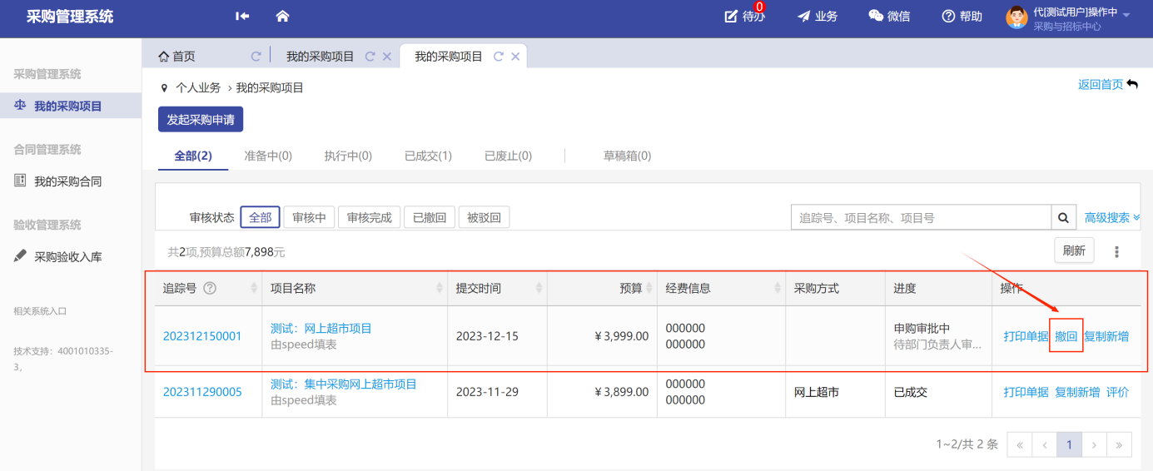The height and width of the screenshot is (471, 1153).
Task: Switch to the 已成交(1) tab
Action: pyautogui.click(x=428, y=156)
